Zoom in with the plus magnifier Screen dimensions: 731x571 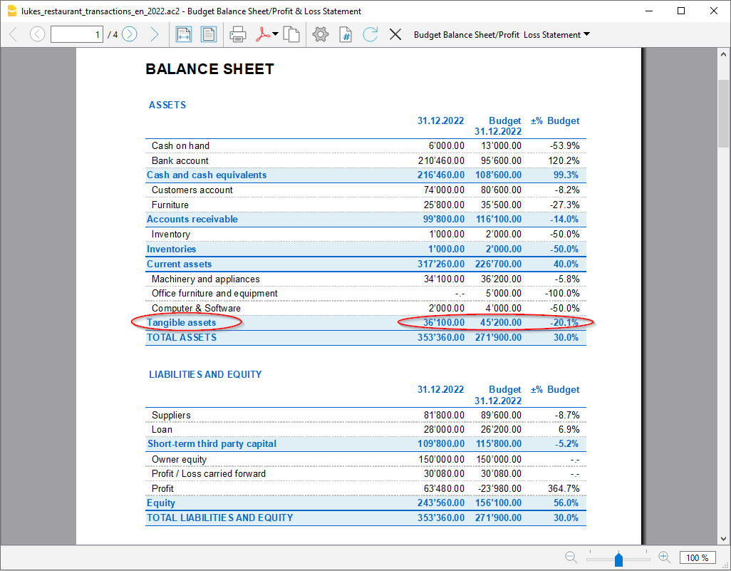[664, 557]
